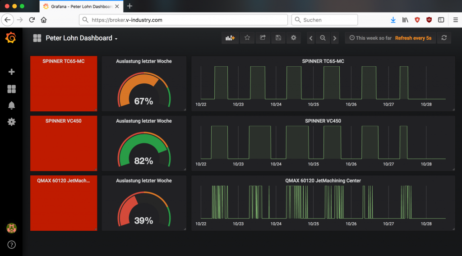This screenshot has width=462, height=256.
Task: Open Alerting bell icon in sidebar
Action: tap(11, 105)
